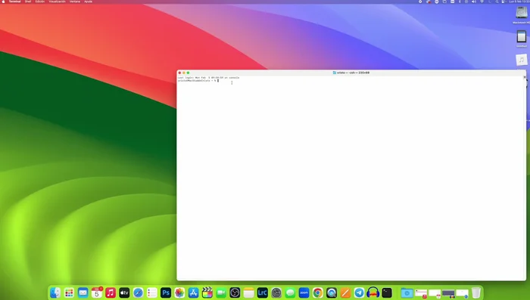Click the Terminal icon in the Dock
Image resolution: width=530 pixels, height=300 pixels.
[x=387, y=292]
